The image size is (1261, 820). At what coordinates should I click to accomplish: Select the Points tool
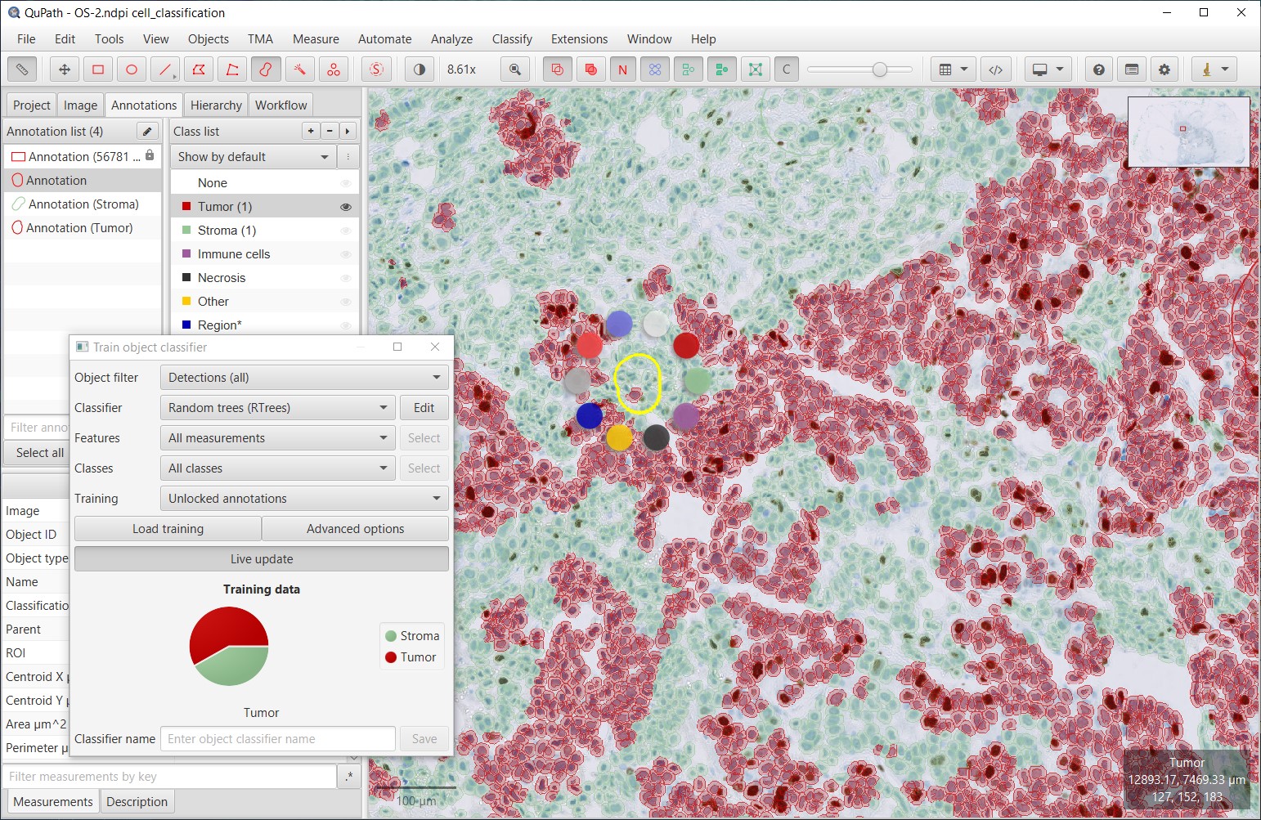pyautogui.click(x=333, y=69)
